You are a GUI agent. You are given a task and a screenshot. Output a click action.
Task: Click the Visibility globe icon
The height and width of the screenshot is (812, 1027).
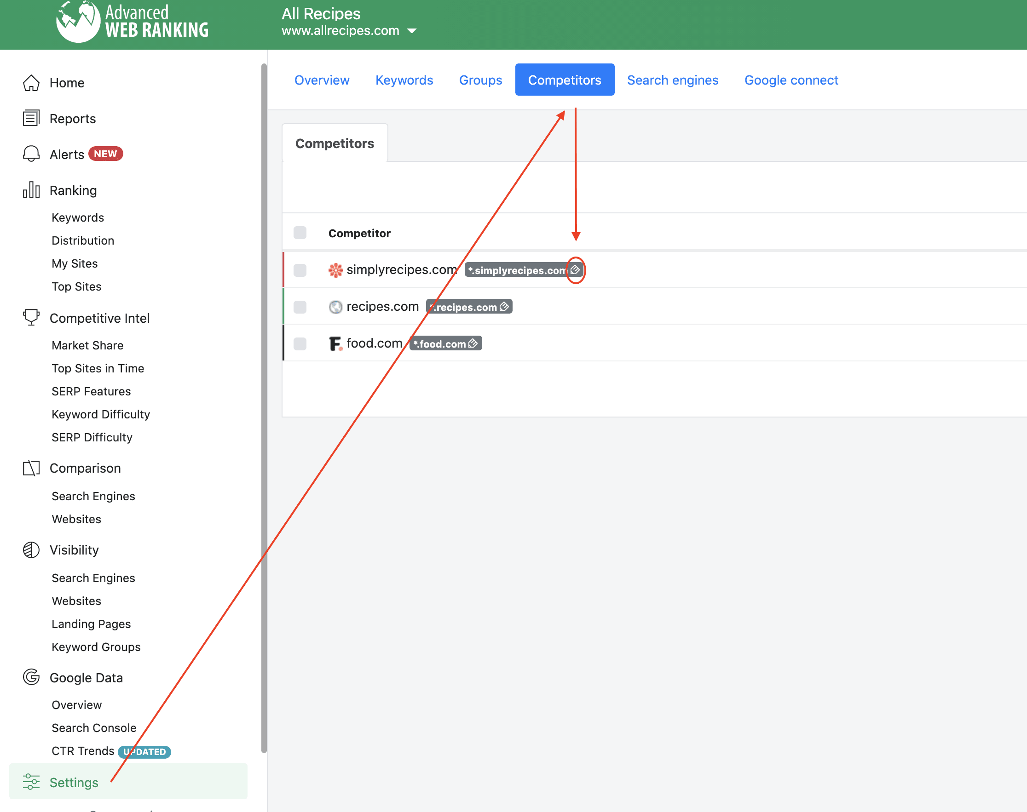tap(31, 549)
